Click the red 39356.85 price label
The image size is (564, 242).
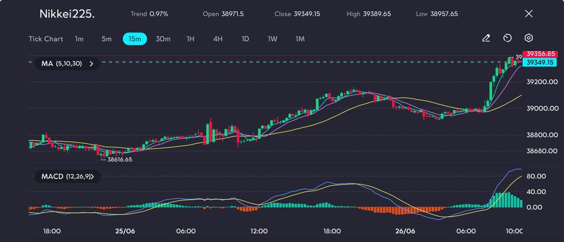(540, 54)
